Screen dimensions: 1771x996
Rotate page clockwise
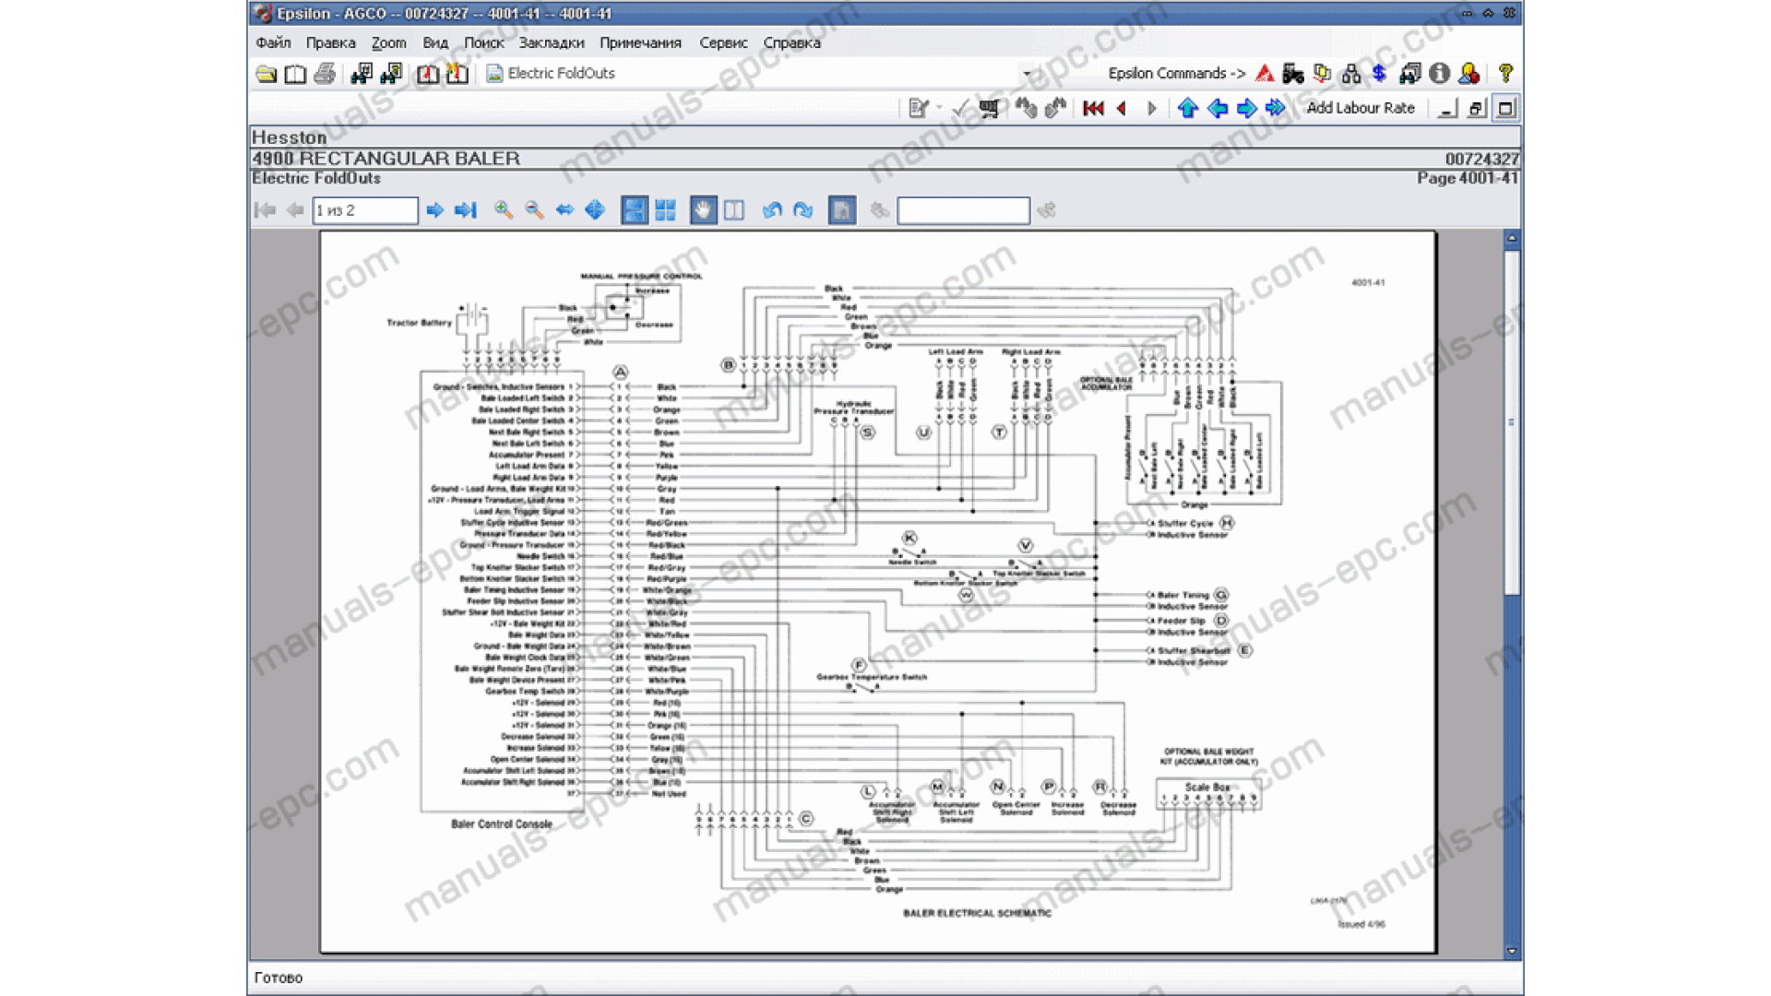803,210
